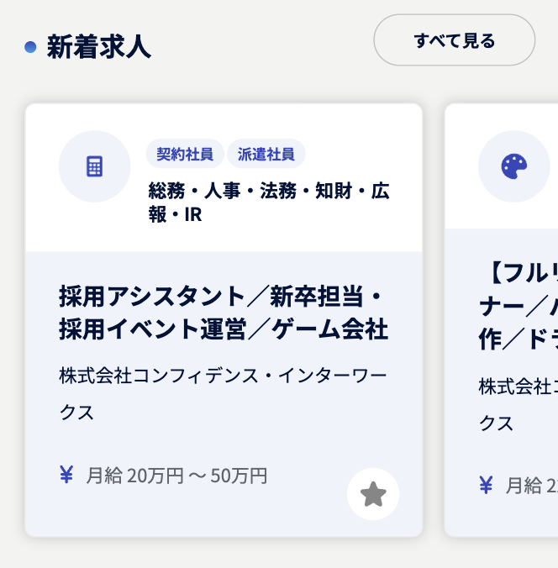Select the 契約社員 tag

[x=185, y=154]
